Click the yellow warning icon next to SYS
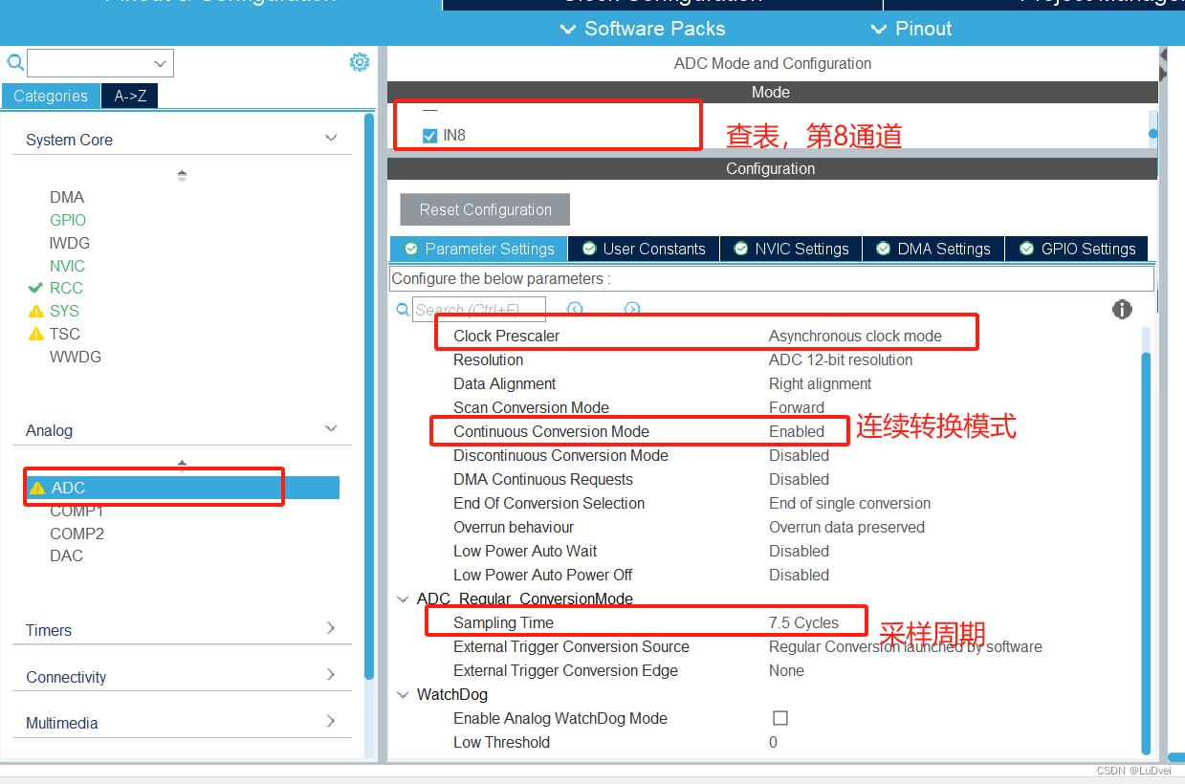 click(x=36, y=311)
